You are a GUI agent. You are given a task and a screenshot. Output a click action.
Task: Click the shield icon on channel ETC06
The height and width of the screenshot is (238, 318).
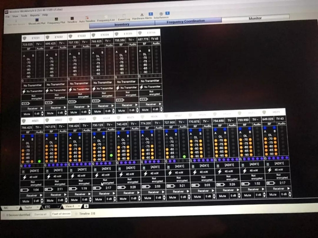140,33
